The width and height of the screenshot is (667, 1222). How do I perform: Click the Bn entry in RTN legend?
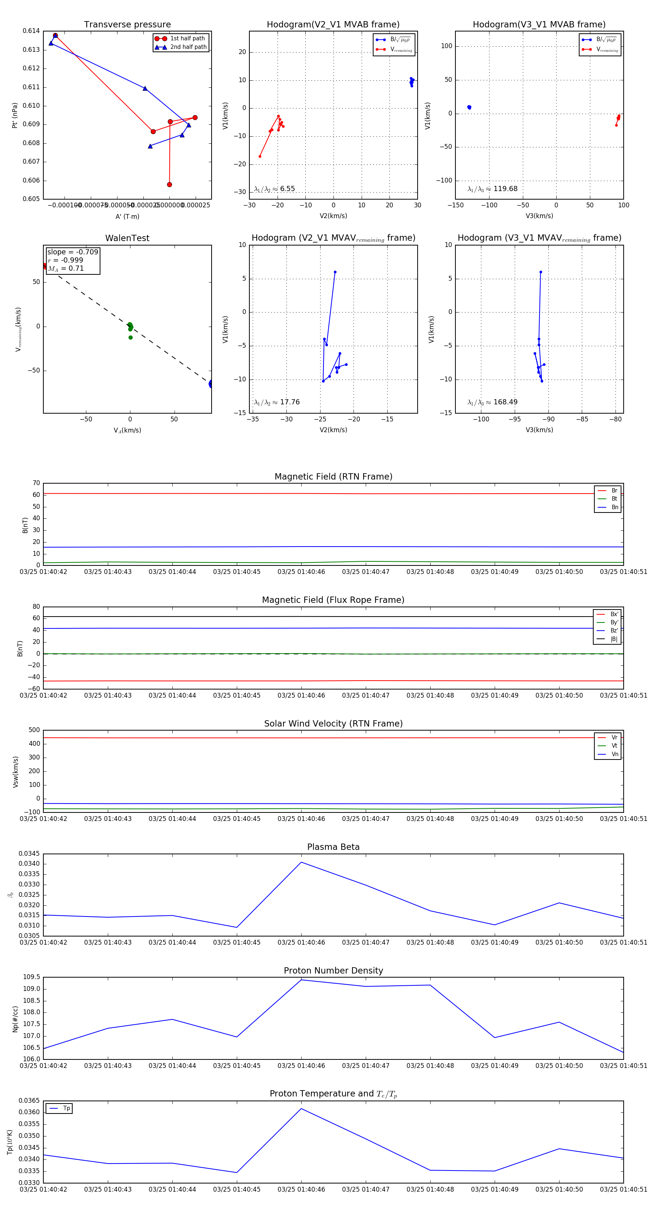coord(614,507)
